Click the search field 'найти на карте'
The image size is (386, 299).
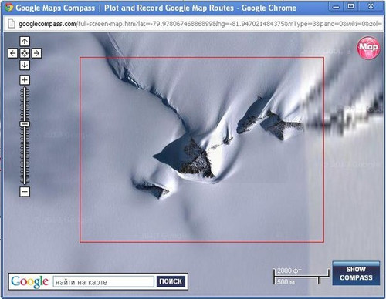(x=103, y=282)
